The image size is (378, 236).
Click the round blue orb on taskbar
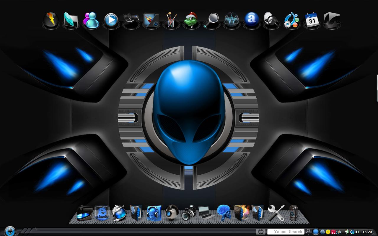(316, 232)
